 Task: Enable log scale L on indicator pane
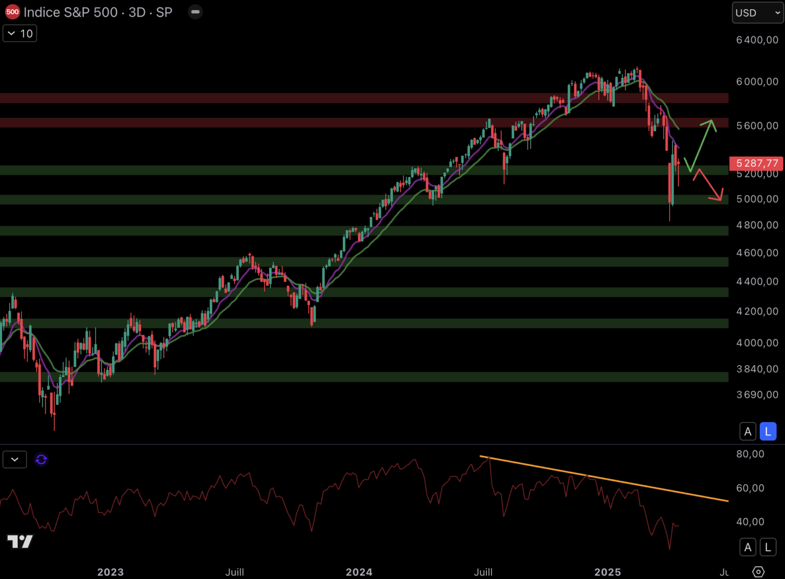(x=768, y=547)
